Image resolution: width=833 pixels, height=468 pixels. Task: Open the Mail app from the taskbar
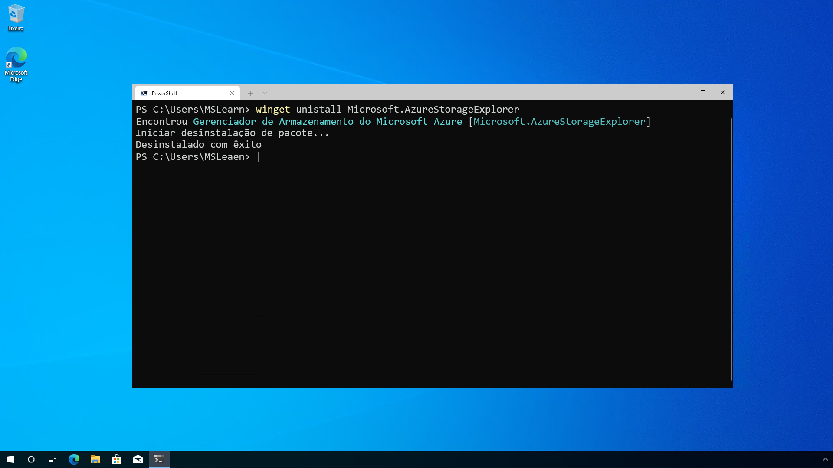click(x=138, y=459)
